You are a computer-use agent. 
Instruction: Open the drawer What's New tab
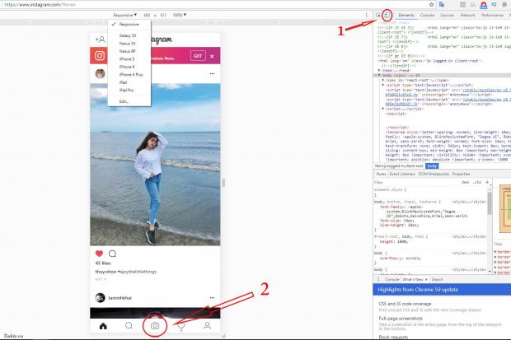point(413,279)
